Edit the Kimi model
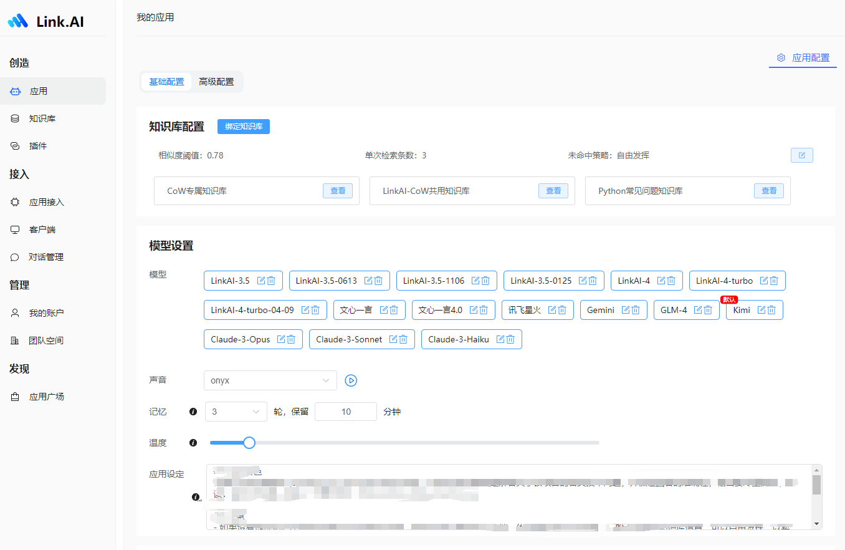845x550 pixels. pos(762,310)
